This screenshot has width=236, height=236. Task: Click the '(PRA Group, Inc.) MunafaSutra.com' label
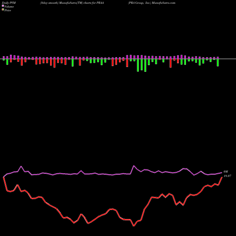pyautogui.click(x=152, y=3)
